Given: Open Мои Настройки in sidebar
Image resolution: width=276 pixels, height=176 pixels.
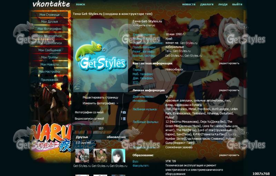Looking at the screenshot, I should coord(49,72).
